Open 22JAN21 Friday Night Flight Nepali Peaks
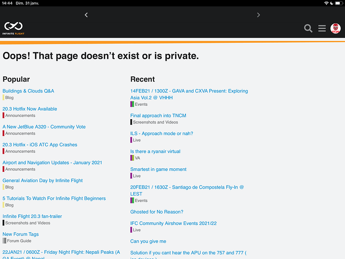Screen dimensions: 345x259 point(61,255)
